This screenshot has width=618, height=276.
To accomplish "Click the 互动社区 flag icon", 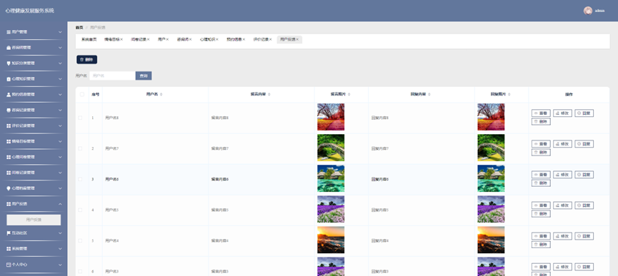I will (9, 233).
